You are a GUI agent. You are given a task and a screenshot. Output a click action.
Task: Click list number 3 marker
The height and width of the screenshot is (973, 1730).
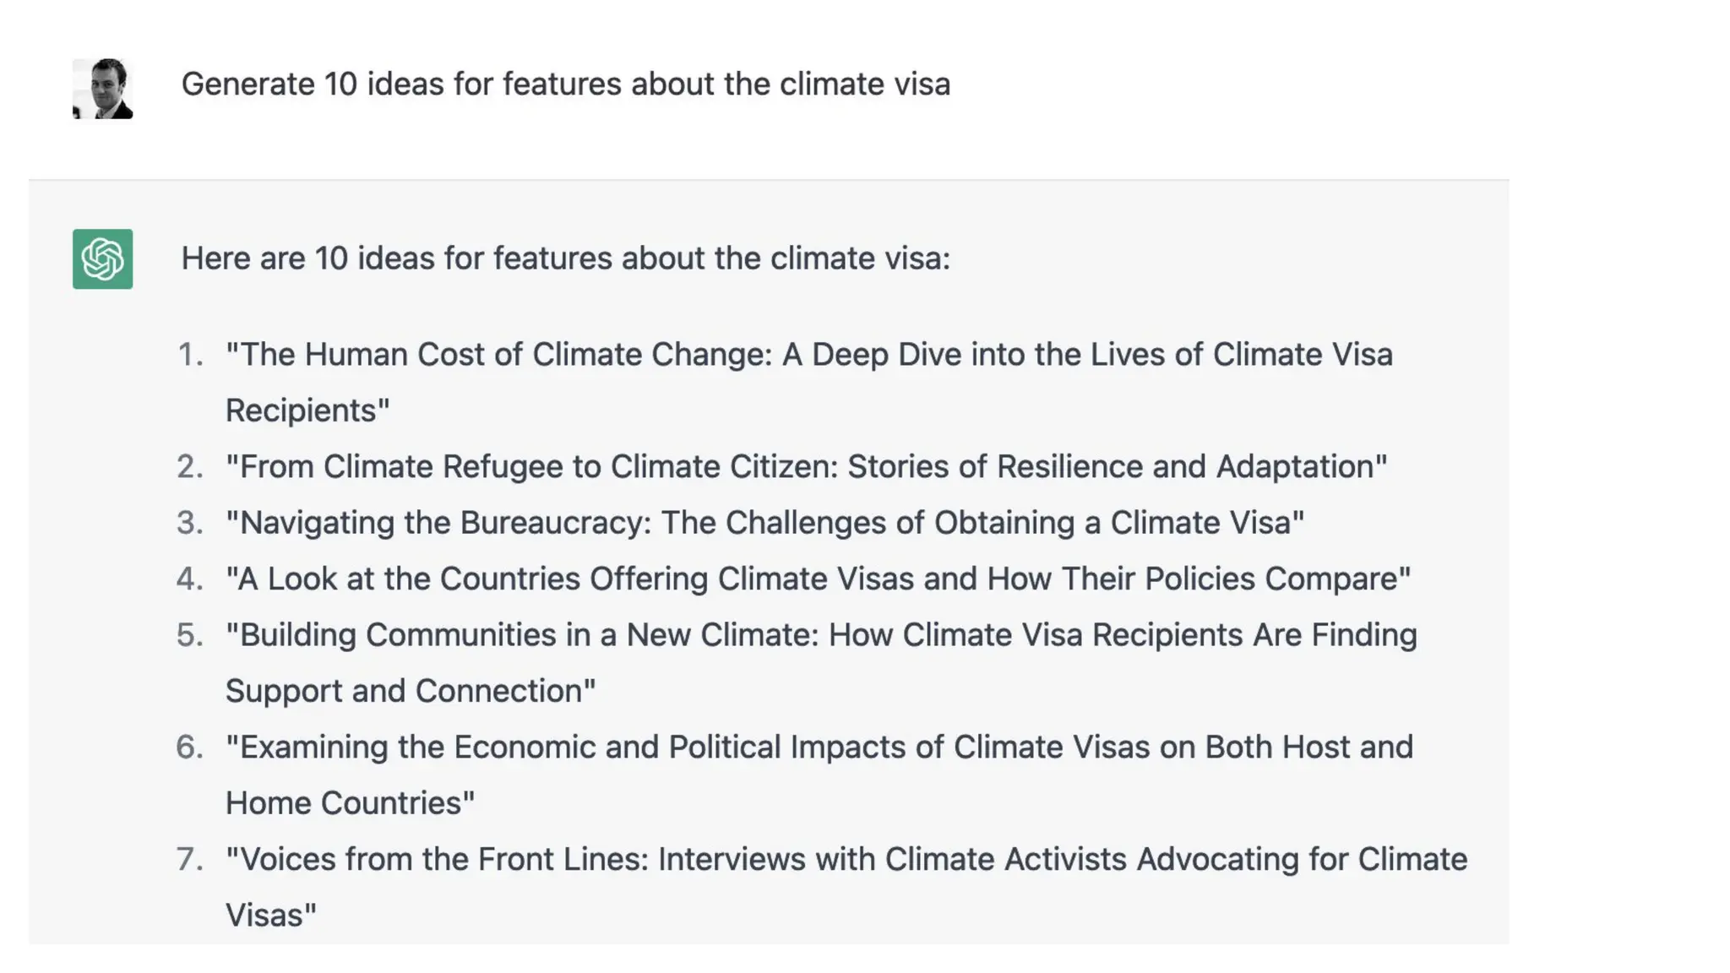tap(190, 523)
